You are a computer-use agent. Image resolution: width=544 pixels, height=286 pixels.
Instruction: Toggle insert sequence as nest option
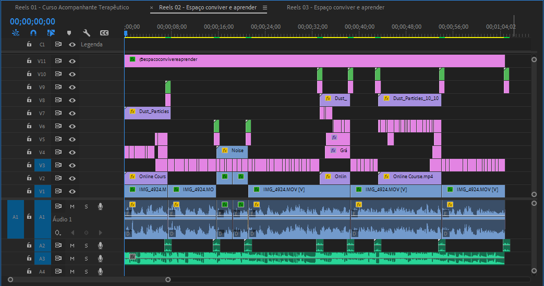pos(16,33)
